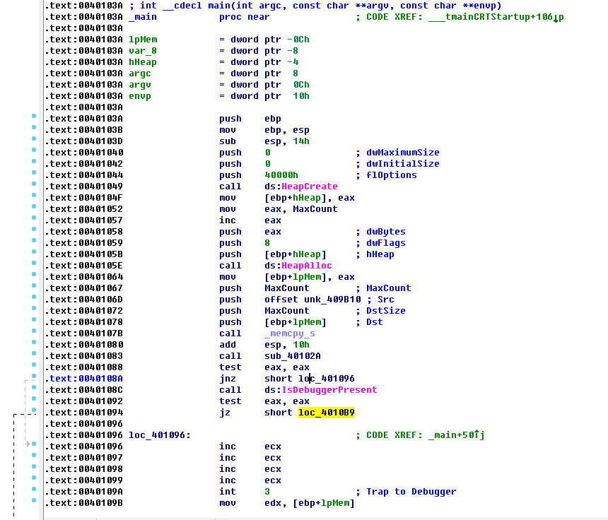Click the var_8 local variable definition
The image size is (608, 520).
point(143,51)
